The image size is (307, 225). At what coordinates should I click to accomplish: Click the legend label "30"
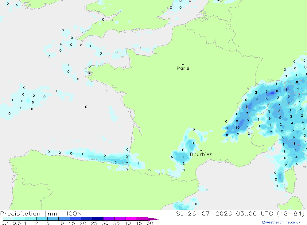click(x=105, y=223)
